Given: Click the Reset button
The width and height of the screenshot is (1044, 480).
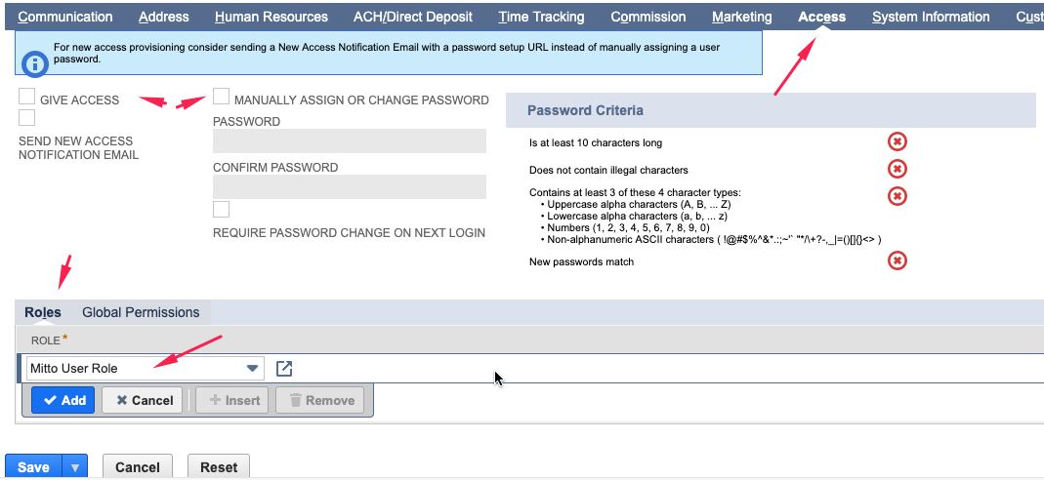Looking at the screenshot, I should 219,467.
